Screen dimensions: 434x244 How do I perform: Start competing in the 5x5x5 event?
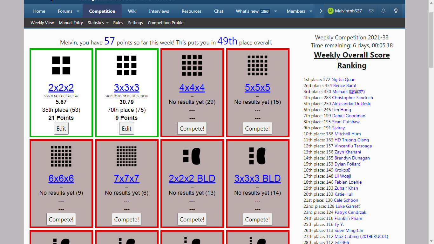(x=257, y=128)
